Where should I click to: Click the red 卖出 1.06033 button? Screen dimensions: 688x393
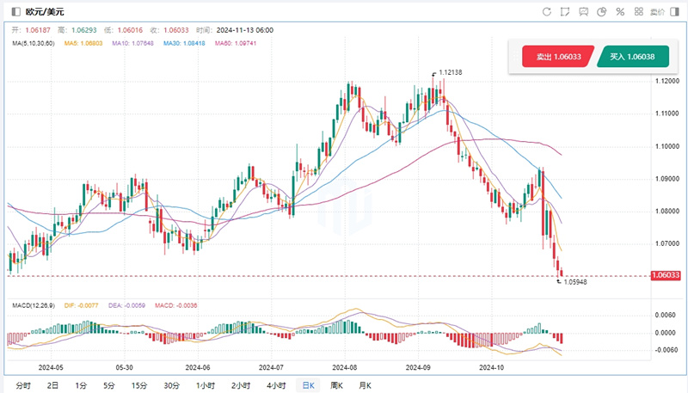[x=558, y=58]
